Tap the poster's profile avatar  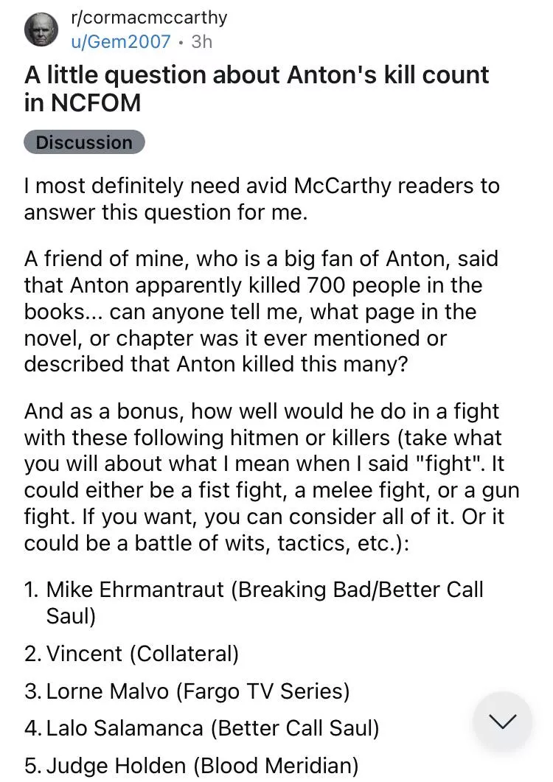point(39,29)
